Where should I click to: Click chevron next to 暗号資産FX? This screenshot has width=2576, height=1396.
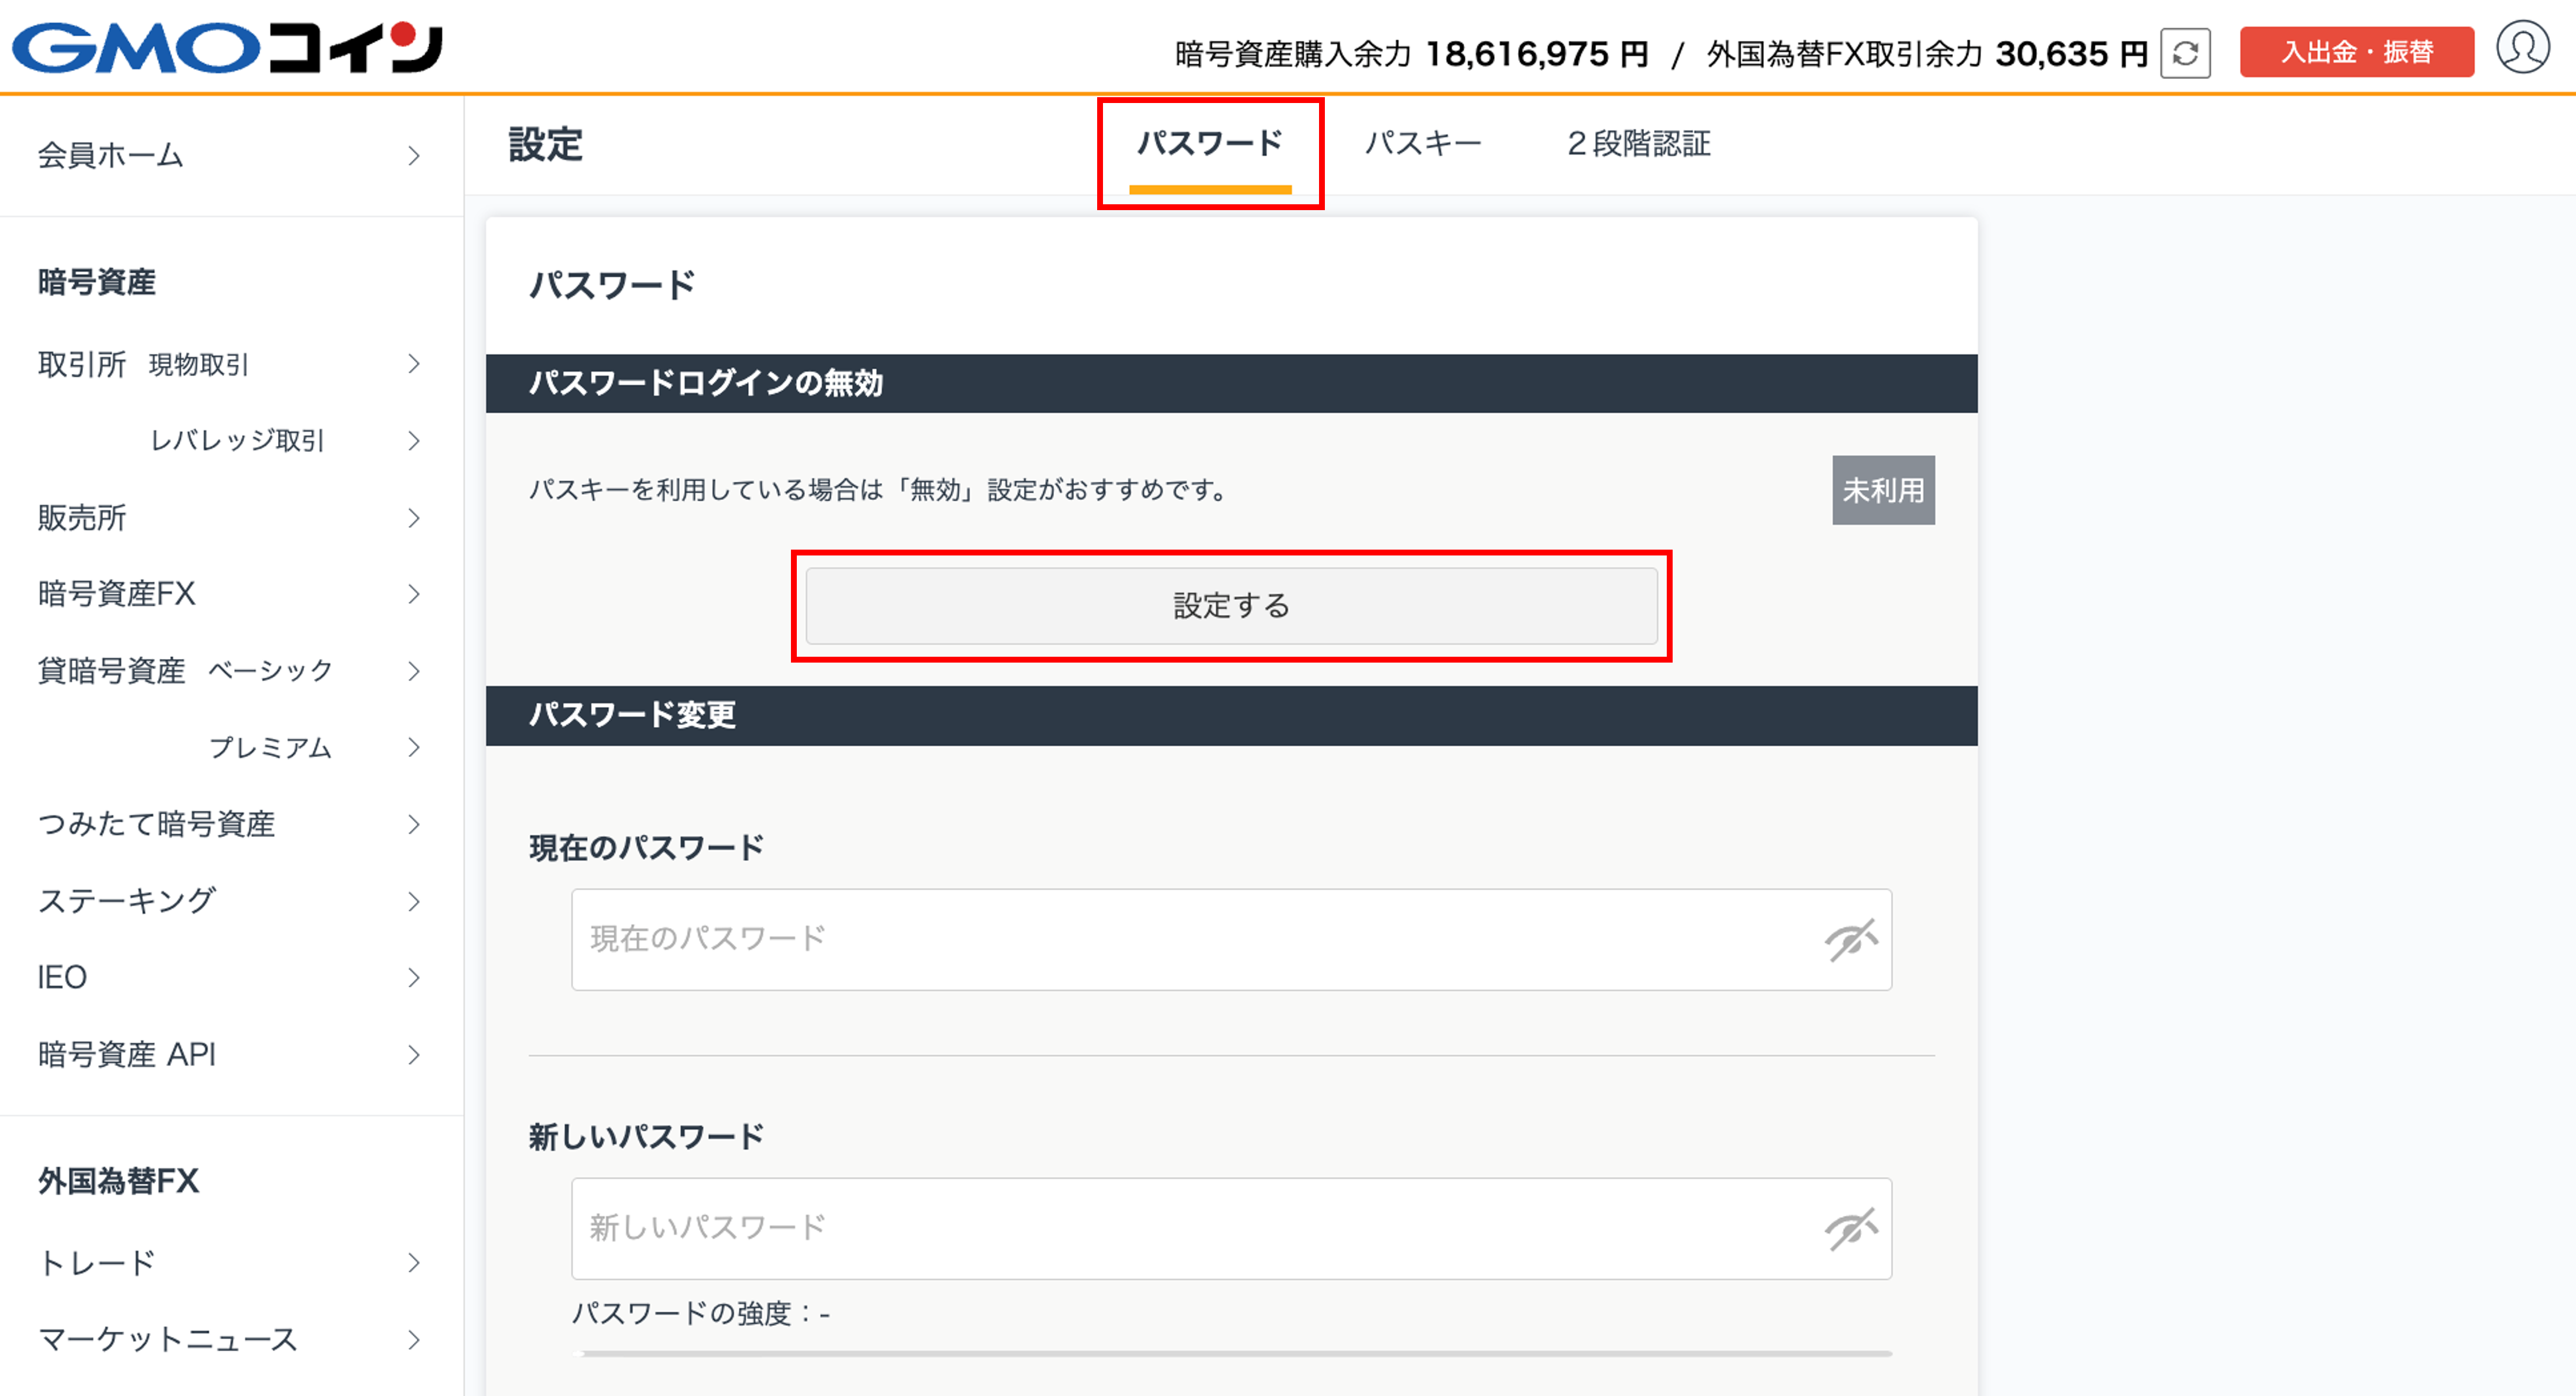tap(414, 594)
